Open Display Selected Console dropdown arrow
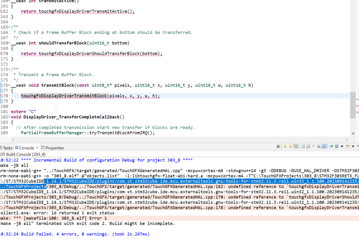 tap(342, 147)
